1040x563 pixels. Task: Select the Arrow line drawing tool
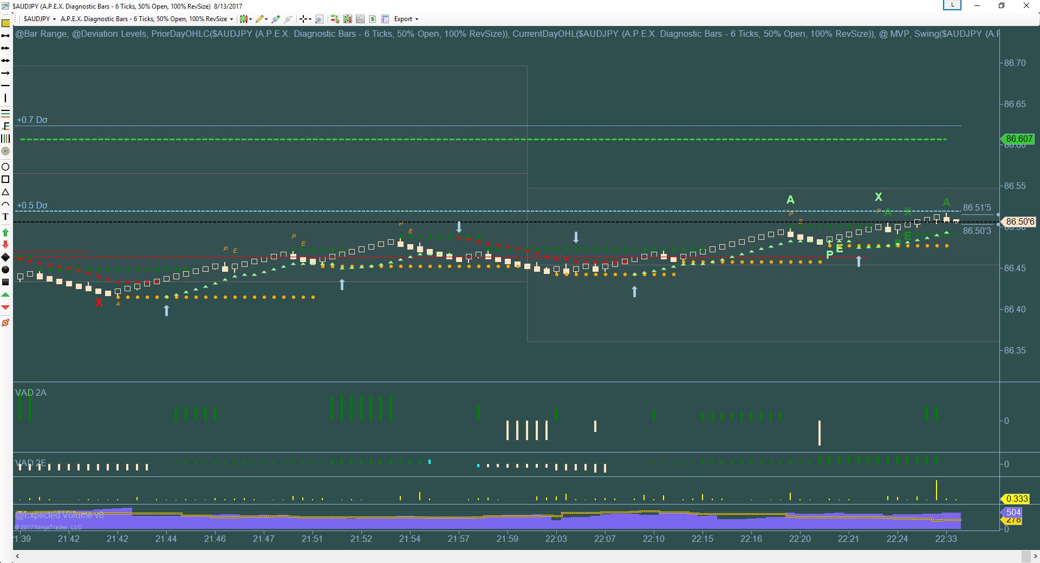point(5,73)
